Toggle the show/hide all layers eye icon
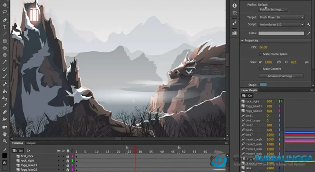 tap(63, 151)
